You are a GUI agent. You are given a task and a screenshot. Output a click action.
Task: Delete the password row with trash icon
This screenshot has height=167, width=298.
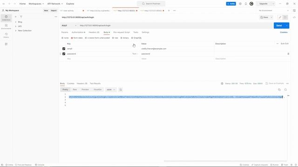click(288, 54)
